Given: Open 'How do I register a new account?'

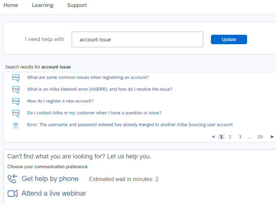Looking at the screenshot, I should [60, 101].
